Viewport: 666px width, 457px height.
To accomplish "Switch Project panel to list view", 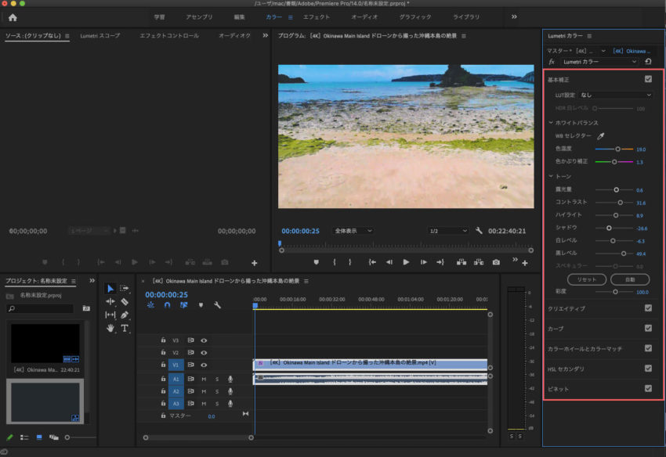I will (x=24, y=437).
